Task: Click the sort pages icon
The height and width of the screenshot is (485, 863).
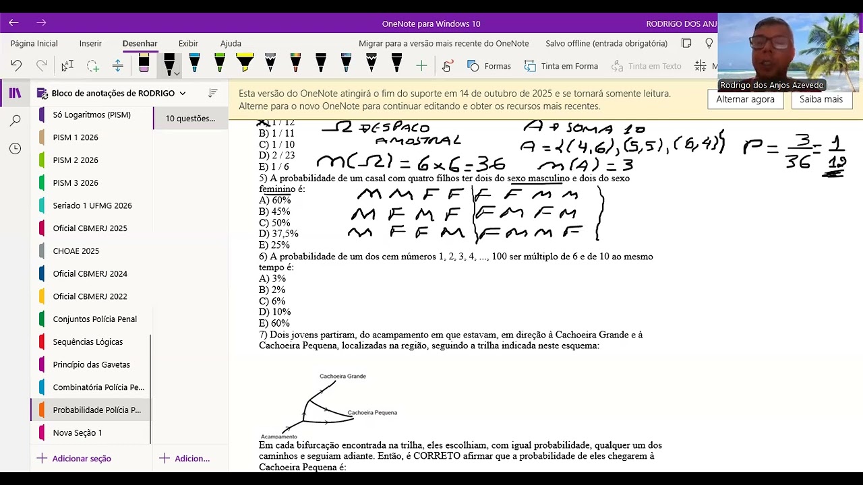Action: click(x=213, y=93)
